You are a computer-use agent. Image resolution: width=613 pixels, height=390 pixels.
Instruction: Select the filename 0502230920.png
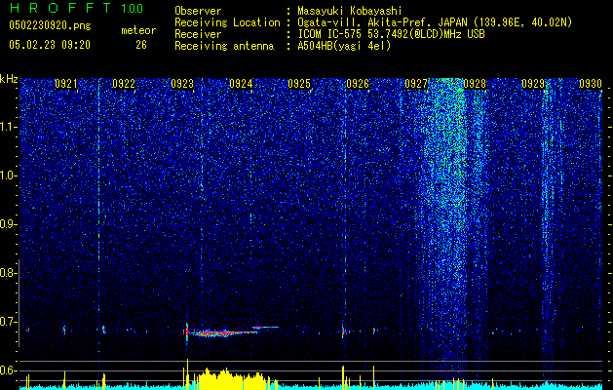pos(50,25)
